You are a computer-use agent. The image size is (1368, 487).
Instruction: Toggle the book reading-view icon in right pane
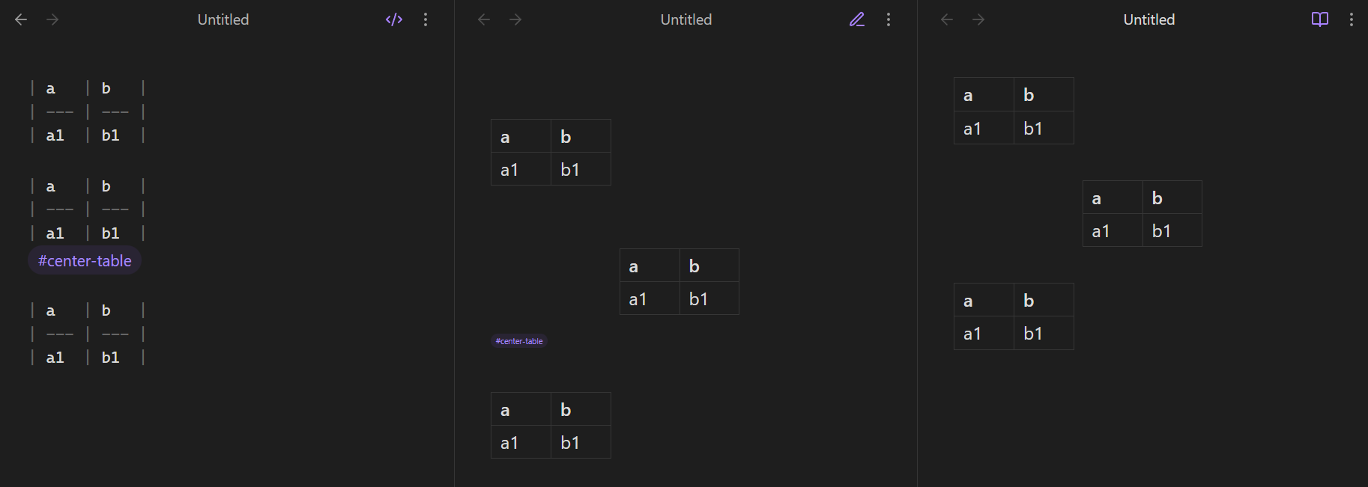click(x=1320, y=19)
